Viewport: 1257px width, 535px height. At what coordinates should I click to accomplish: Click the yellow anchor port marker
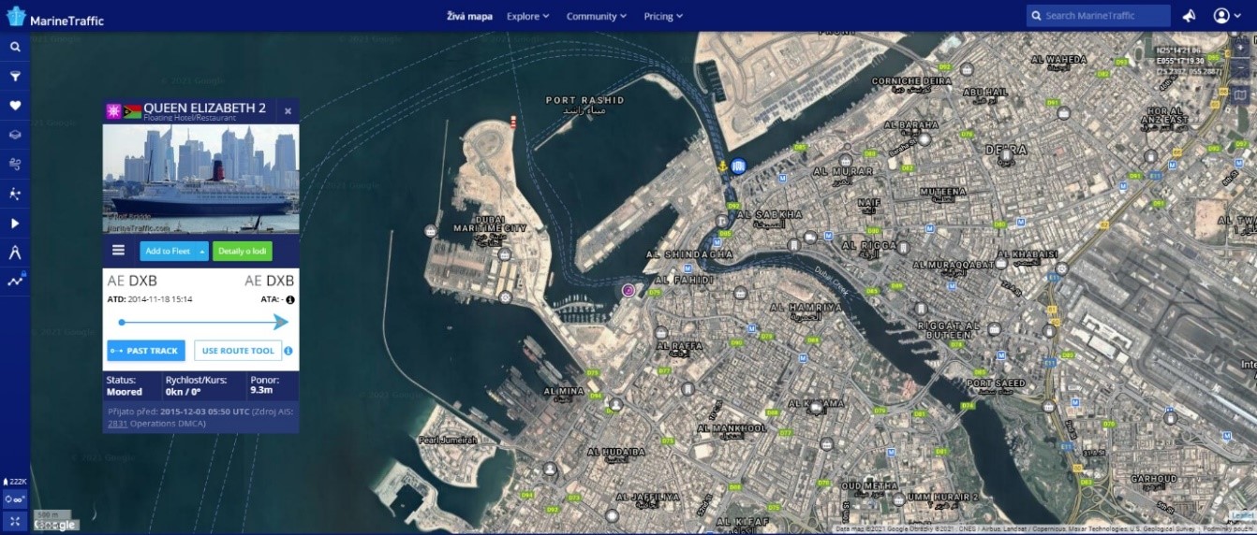722,166
